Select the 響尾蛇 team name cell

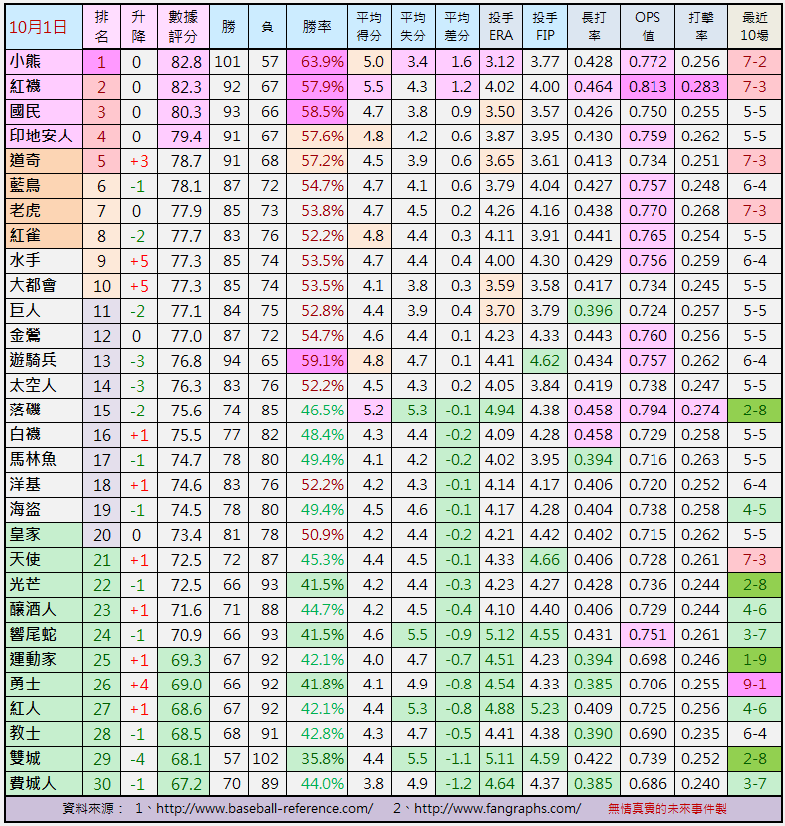44,635
